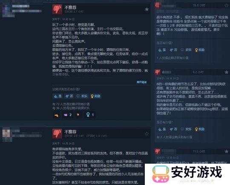Open the first reviewer's blurred avatar profile
Image resolution: width=230 pixels, height=185 pixels.
(x=9, y=11)
